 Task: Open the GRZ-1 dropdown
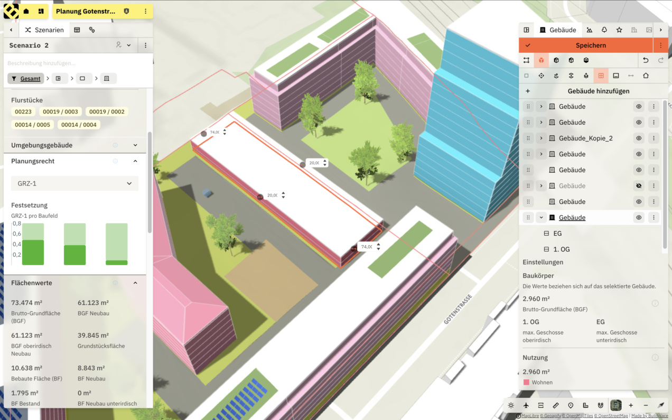pyautogui.click(x=74, y=183)
